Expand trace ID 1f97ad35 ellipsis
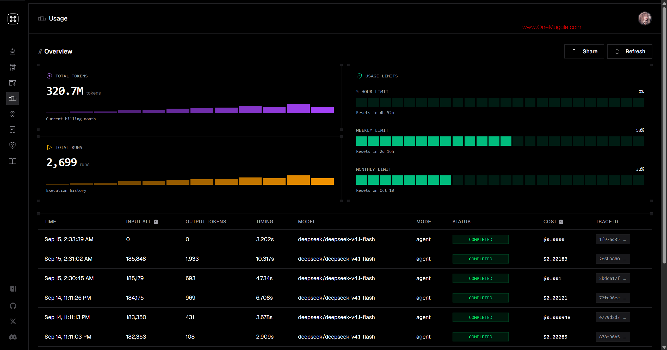The height and width of the screenshot is (350, 667). pyautogui.click(x=624, y=240)
